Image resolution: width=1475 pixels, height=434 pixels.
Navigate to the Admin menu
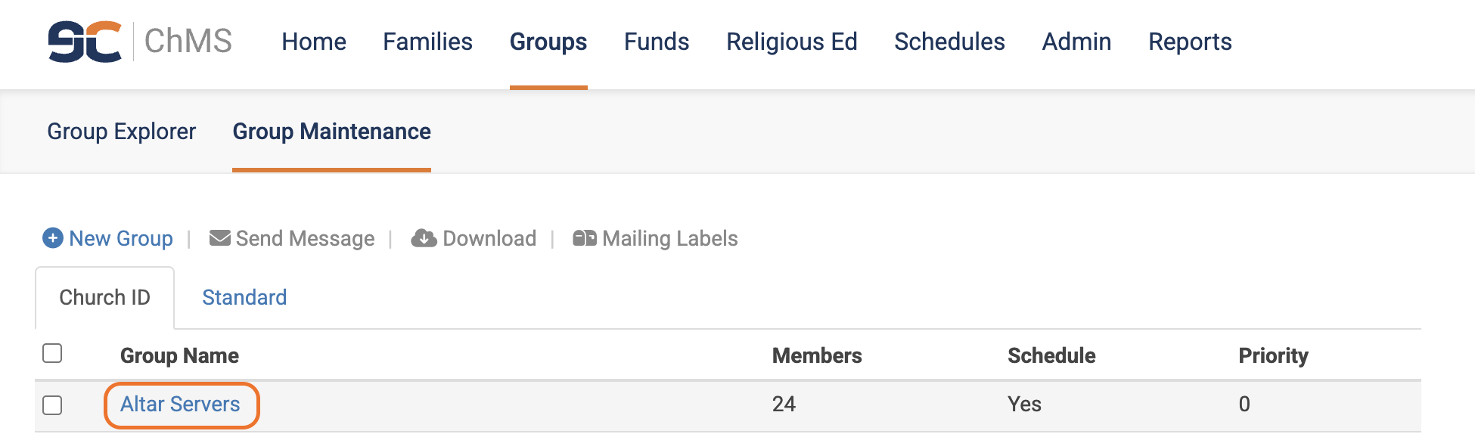[x=1076, y=42]
